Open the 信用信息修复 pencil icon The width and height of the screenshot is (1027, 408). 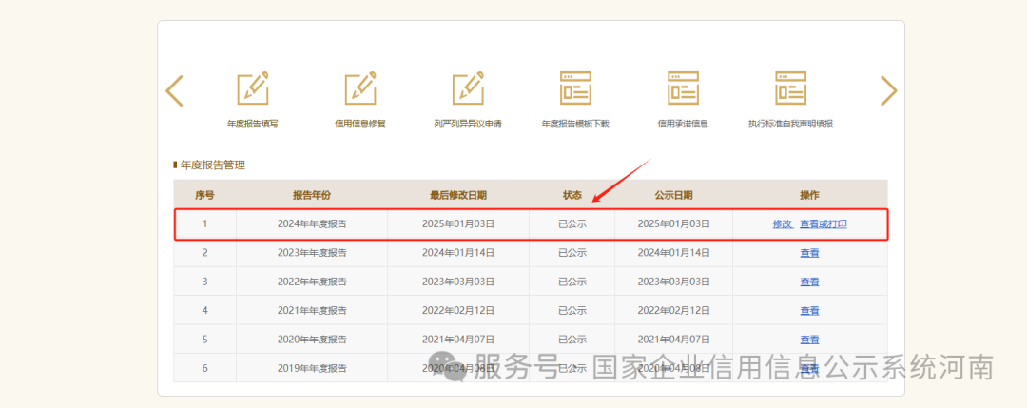coord(360,87)
